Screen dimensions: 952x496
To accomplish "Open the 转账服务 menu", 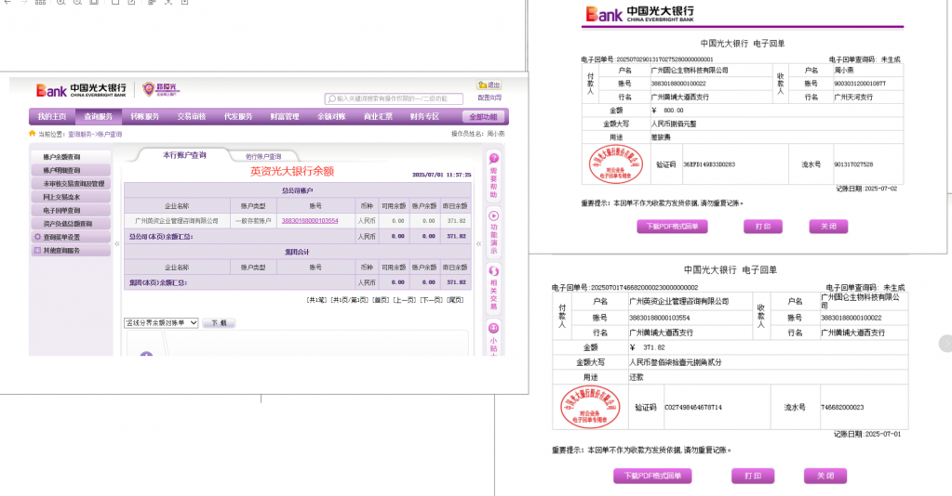I will [144, 117].
